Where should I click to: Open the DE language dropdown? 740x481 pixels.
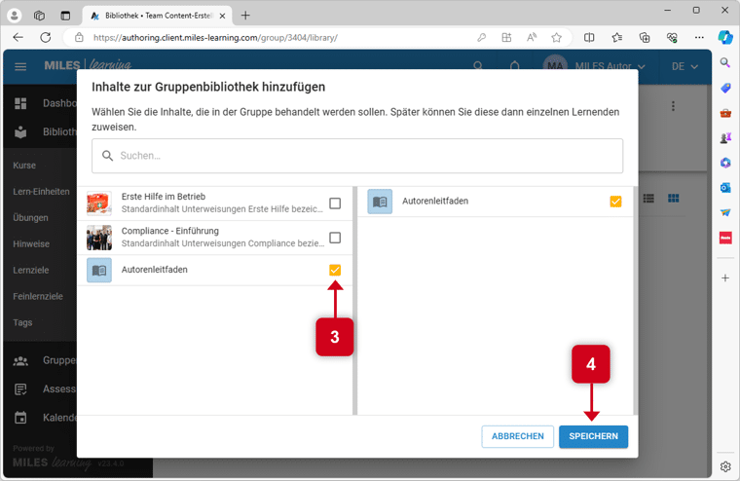click(x=684, y=66)
